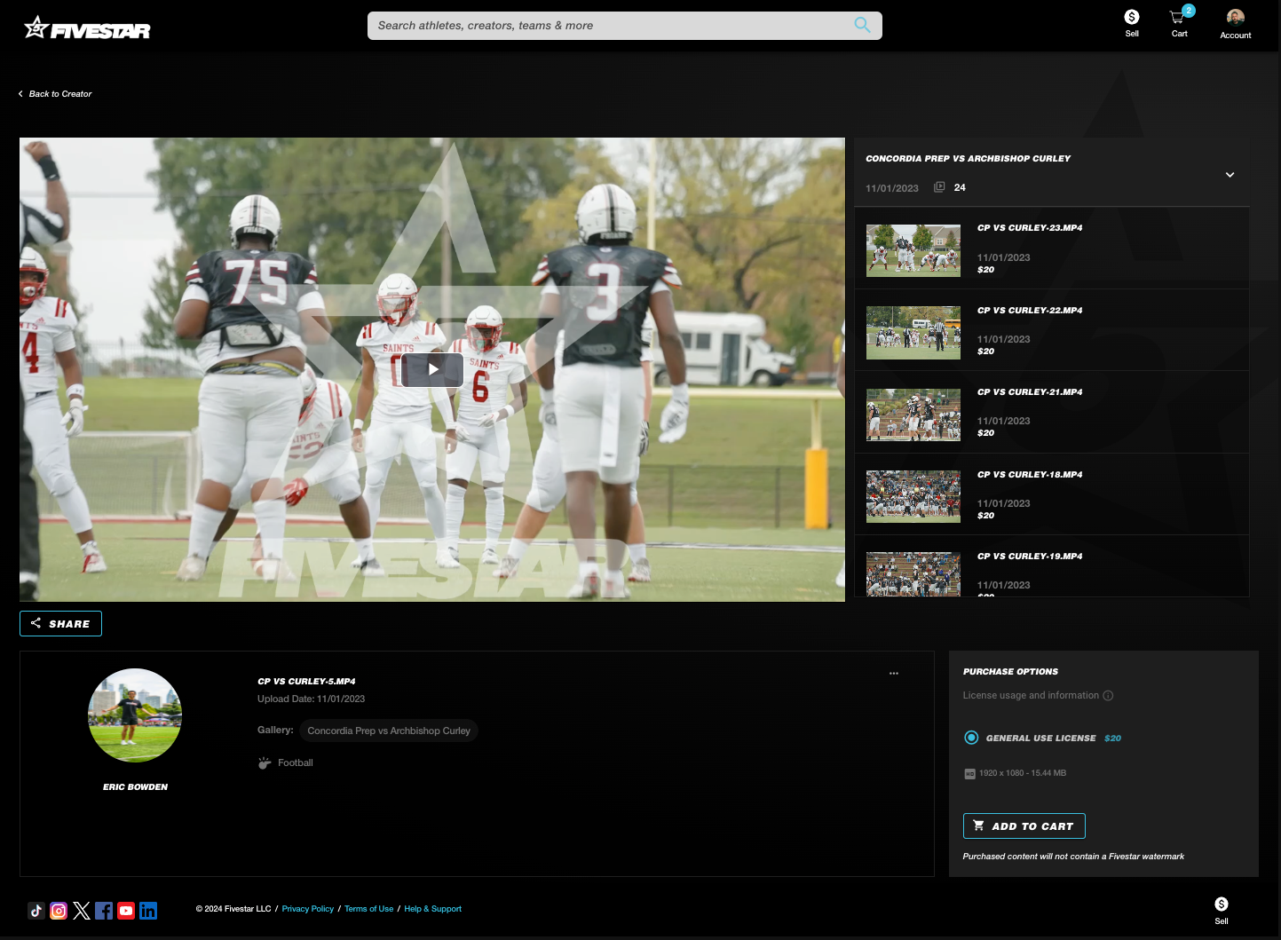Screen dimensions: 1281x940
Task: Click the gallery date 11/01/2023 in header
Action: pos(892,188)
